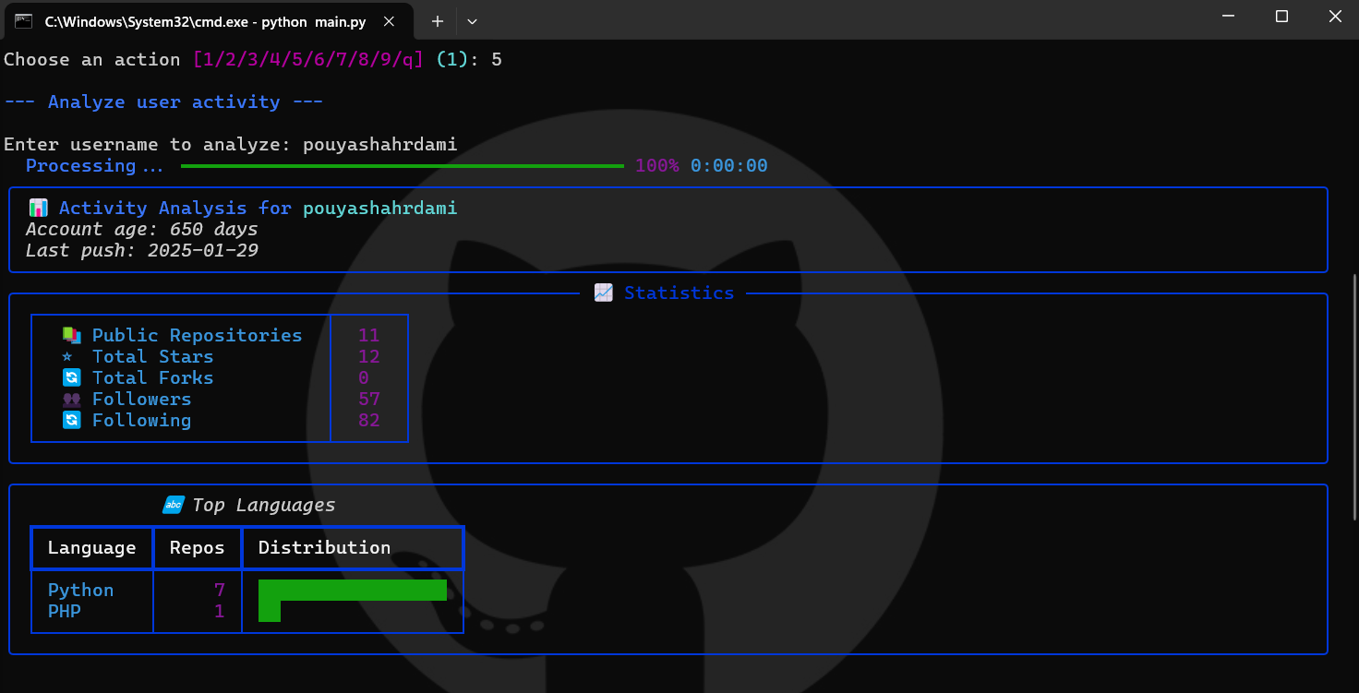The width and height of the screenshot is (1359, 693).
Task: Click the Total Forks refresh icon
Action: click(x=71, y=378)
